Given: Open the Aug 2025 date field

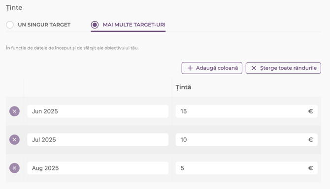Looking at the screenshot, I should [x=98, y=168].
